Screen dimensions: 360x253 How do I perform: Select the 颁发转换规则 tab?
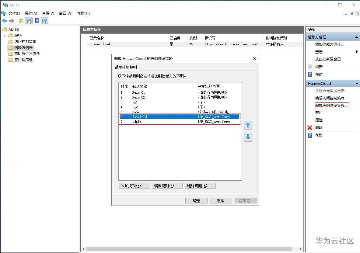[126, 67]
